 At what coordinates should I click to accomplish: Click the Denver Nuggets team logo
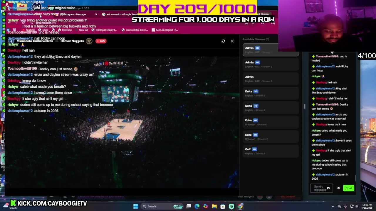[x=89, y=41]
